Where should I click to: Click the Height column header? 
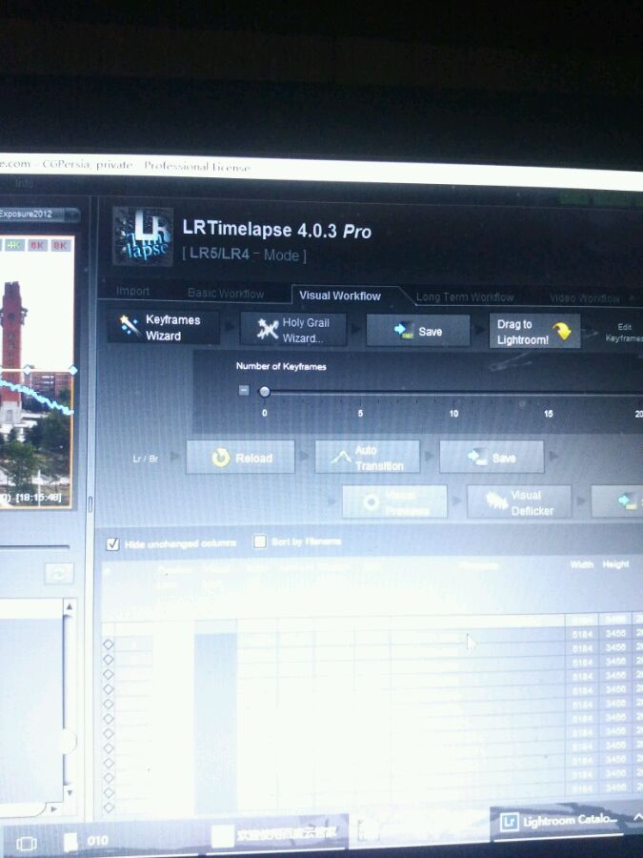[x=615, y=564]
